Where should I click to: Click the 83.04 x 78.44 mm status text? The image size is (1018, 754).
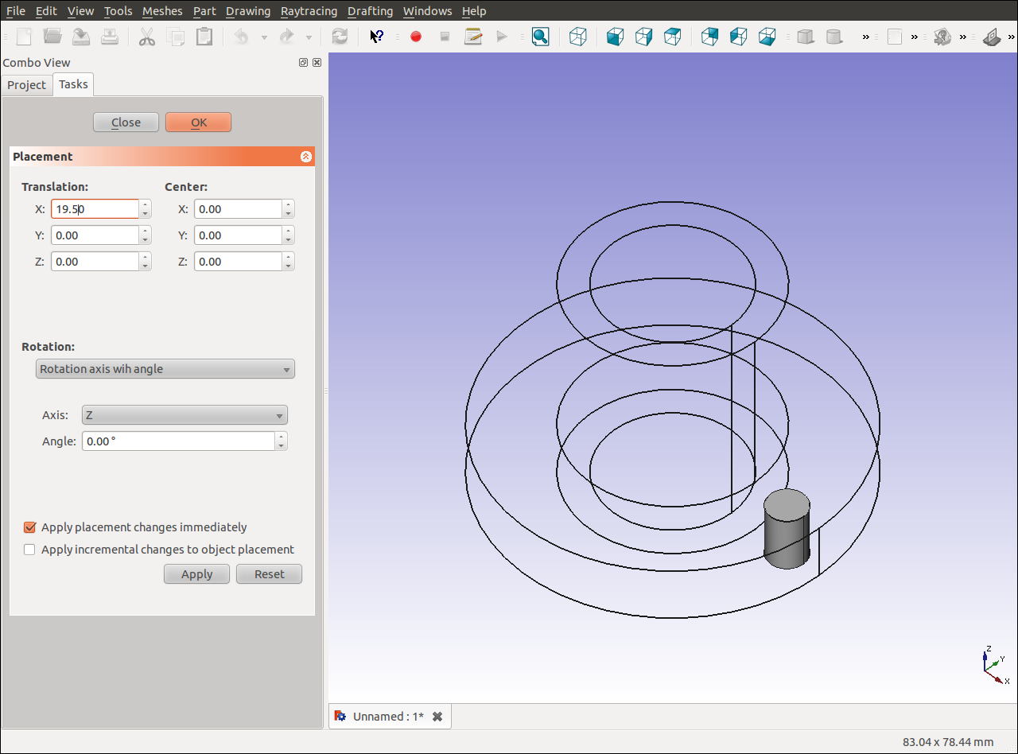pos(948,742)
